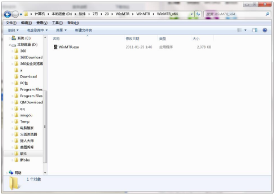Click the change view icon in toolbar
The width and height of the screenshot is (275, 195).
(x=239, y=30)
